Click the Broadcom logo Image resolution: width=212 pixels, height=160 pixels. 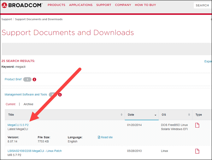point(22,5)
